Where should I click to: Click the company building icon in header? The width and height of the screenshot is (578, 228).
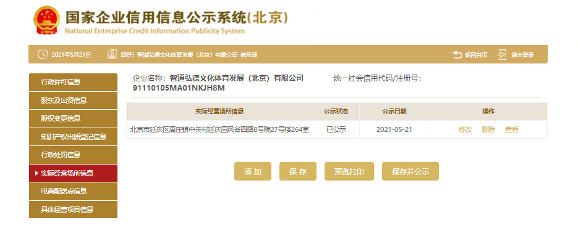click(x=112, y=54)
